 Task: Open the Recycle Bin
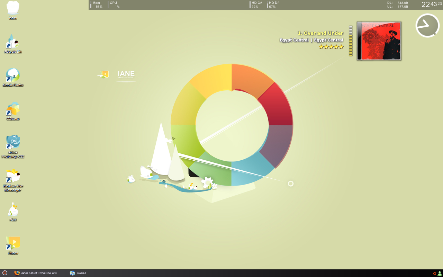[13, 42]
